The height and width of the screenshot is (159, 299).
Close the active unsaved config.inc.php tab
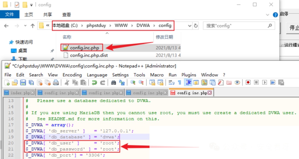(x=210, y=93)
